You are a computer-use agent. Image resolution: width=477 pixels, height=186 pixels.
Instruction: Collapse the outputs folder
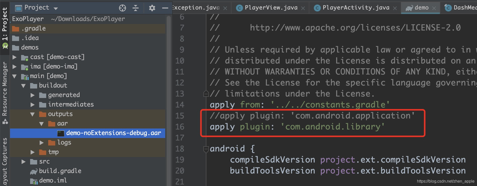33,114
